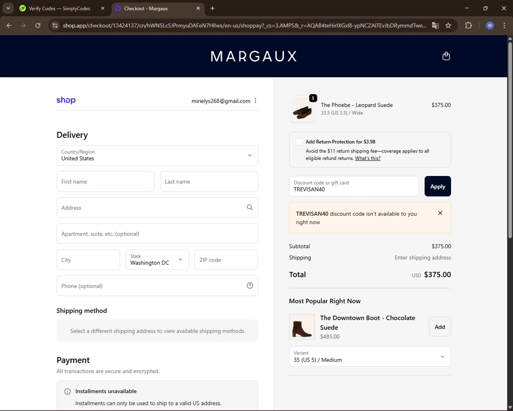Click the scrollbar down arrow
The width and height of the screenshot is (513, 411).
[x=510, y=408]
